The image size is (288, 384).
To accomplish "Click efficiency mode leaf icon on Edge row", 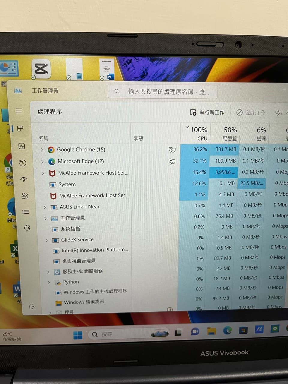I will [172, 161].
